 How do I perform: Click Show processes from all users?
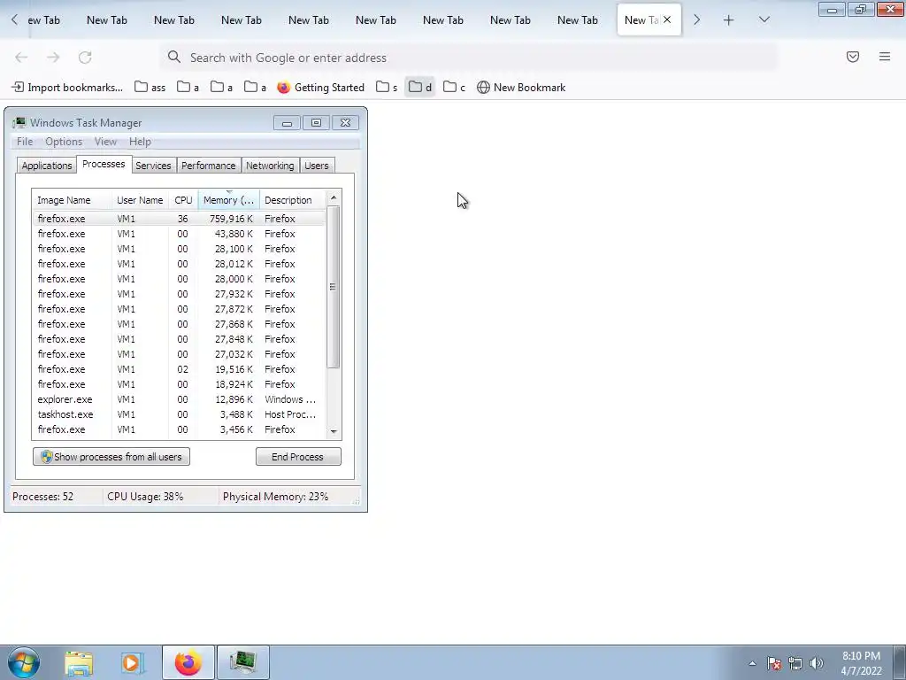(111, 457)
